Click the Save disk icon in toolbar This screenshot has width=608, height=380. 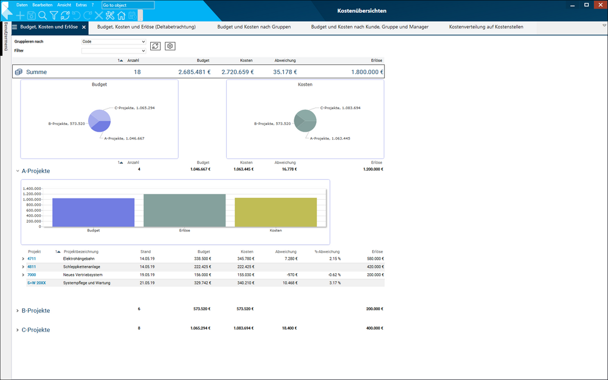point(31,15)
